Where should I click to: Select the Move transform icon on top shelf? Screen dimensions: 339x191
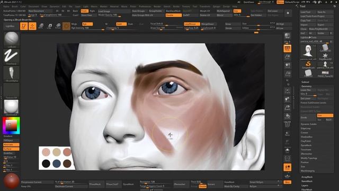click(x=41, y=26)
